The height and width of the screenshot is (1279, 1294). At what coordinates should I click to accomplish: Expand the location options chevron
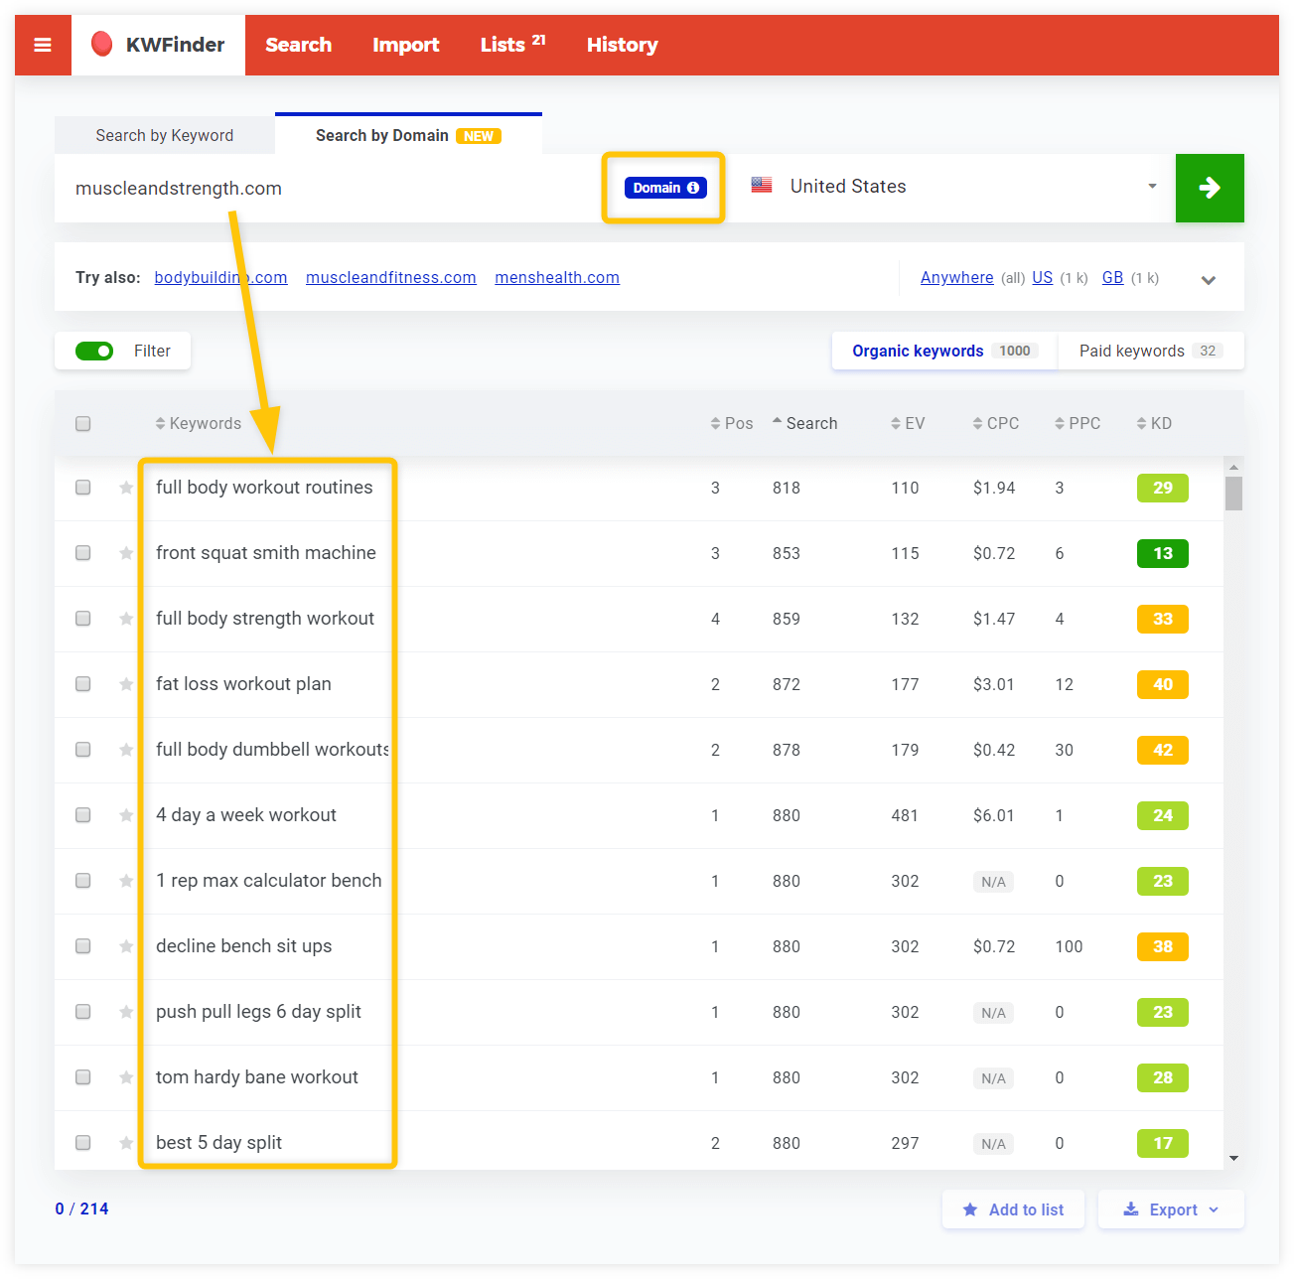tap(1209, 280)
